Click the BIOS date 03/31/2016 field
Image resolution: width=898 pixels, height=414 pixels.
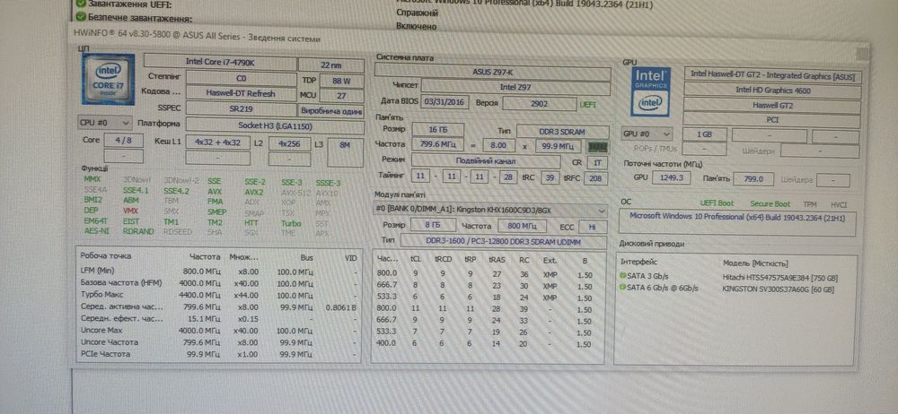(445, 103)
